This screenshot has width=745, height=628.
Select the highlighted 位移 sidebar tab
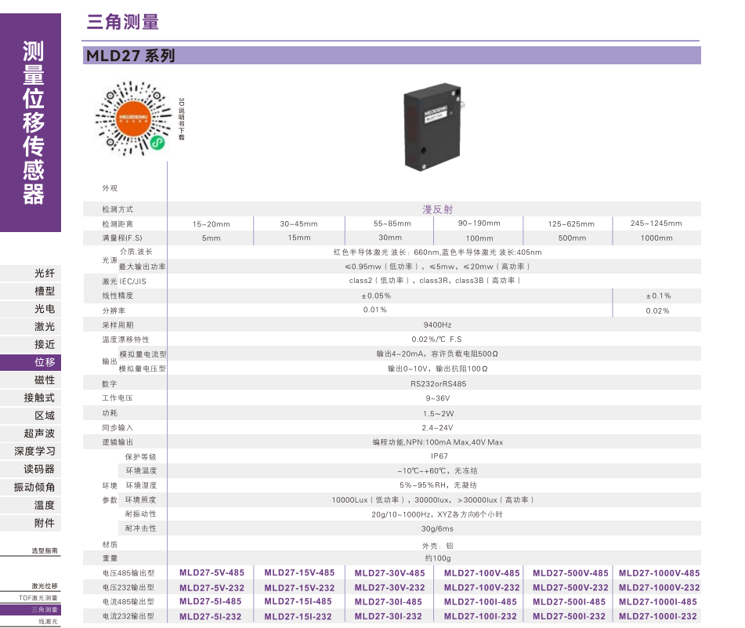[45, 362]
